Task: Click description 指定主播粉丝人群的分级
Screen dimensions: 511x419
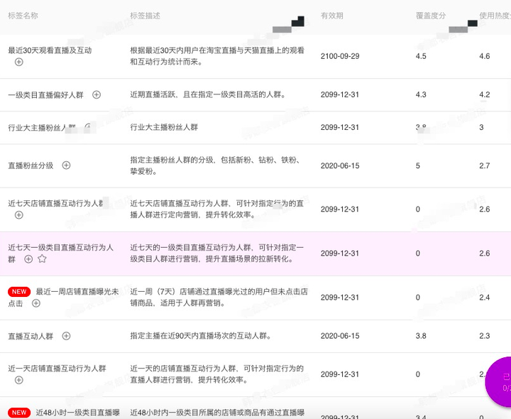Action: tap(216, 165)
